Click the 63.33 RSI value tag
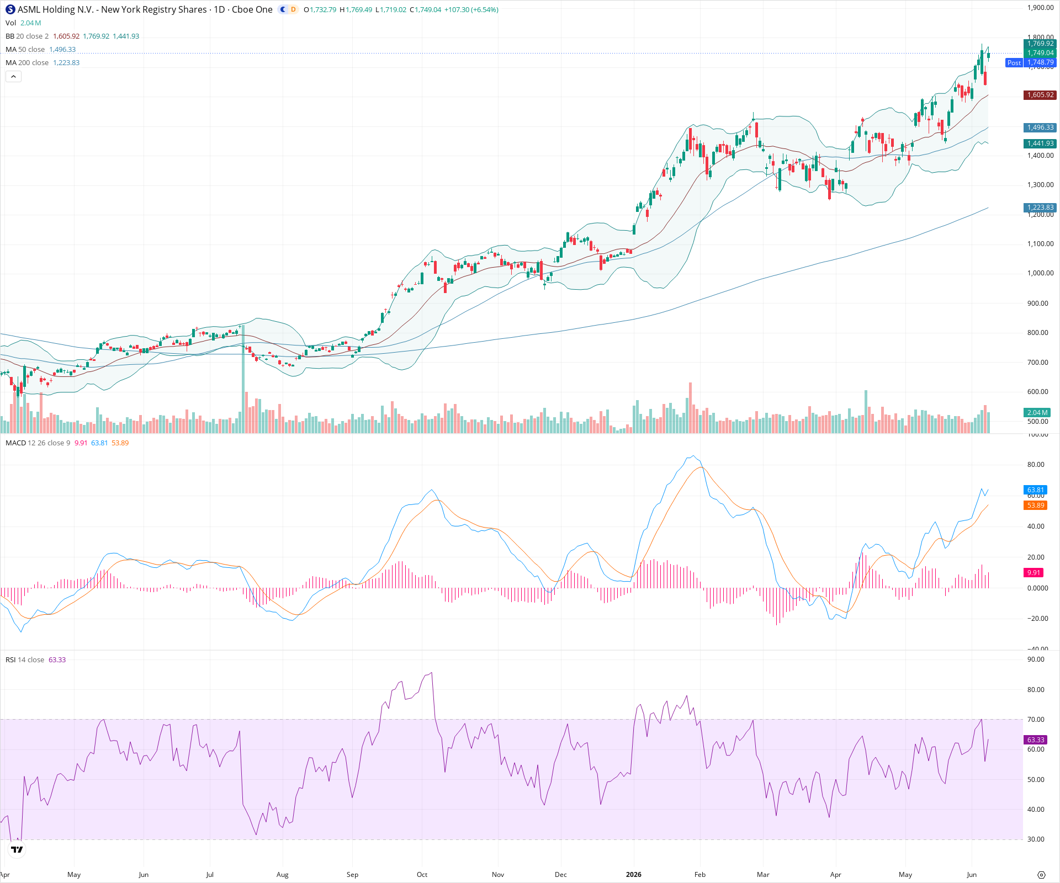 [x=1035, y=740]
